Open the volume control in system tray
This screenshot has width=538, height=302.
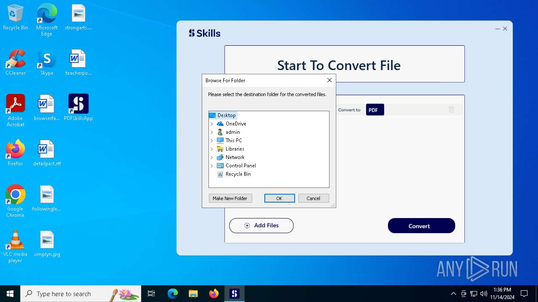tap(484, 294)
